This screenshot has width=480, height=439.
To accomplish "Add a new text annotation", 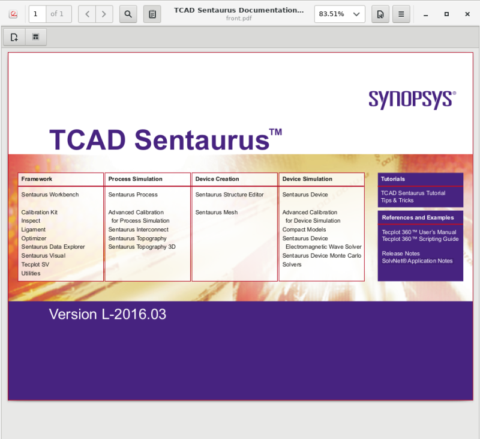I will [x=13, y=37].
